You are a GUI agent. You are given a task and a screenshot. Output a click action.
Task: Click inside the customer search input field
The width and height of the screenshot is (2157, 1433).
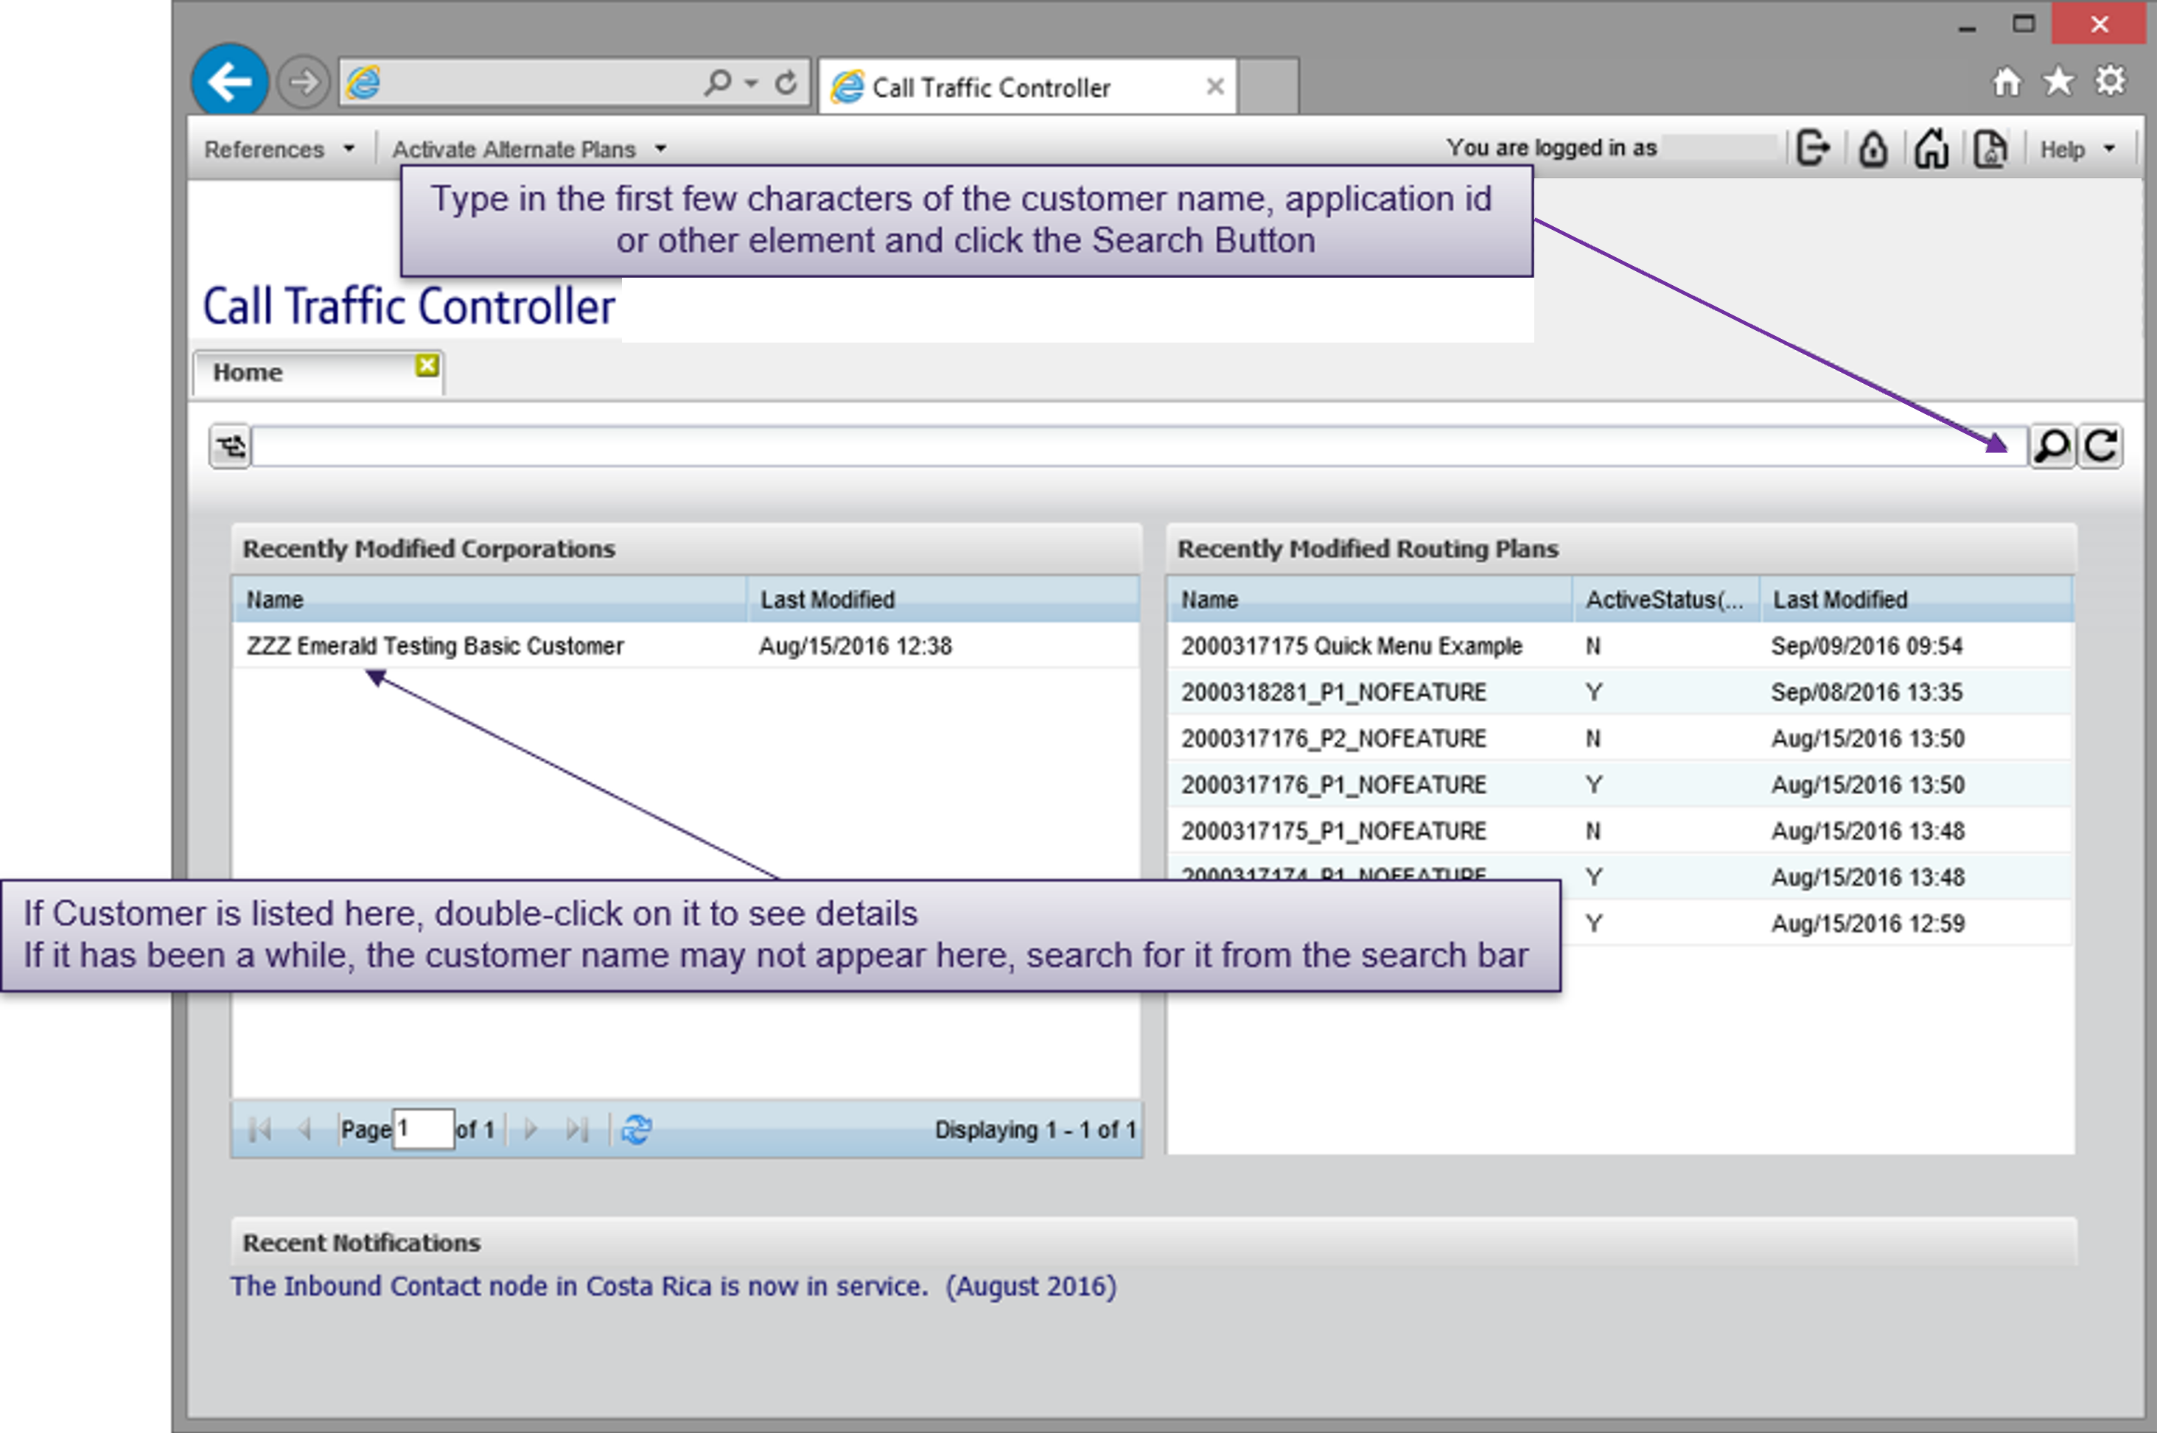1139,446
